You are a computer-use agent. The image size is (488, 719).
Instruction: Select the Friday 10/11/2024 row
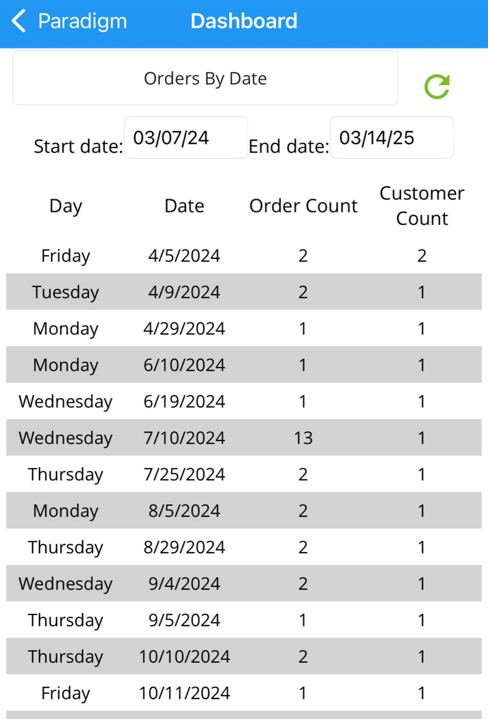244,693
